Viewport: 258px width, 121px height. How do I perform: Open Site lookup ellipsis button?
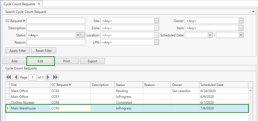click(156, 21)
